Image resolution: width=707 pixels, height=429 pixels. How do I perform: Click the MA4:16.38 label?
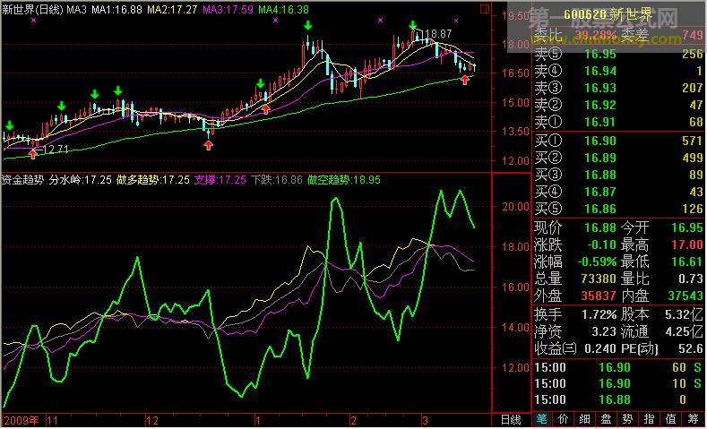click(x=284, y=10)
